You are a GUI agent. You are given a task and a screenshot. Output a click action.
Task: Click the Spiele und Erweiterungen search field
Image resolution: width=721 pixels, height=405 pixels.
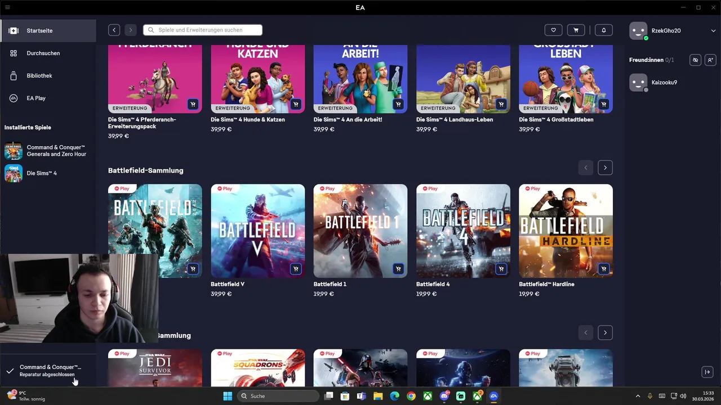pyautogui.click(x=203, y=30)
